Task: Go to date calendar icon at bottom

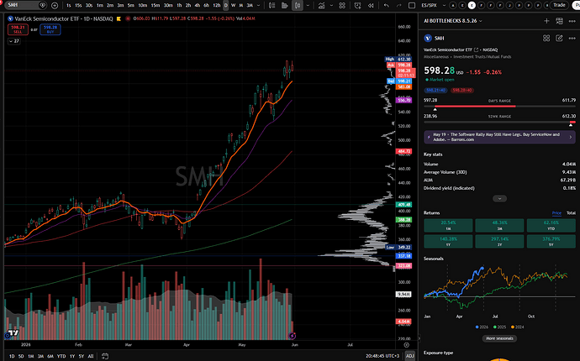Action: [105, 356]
